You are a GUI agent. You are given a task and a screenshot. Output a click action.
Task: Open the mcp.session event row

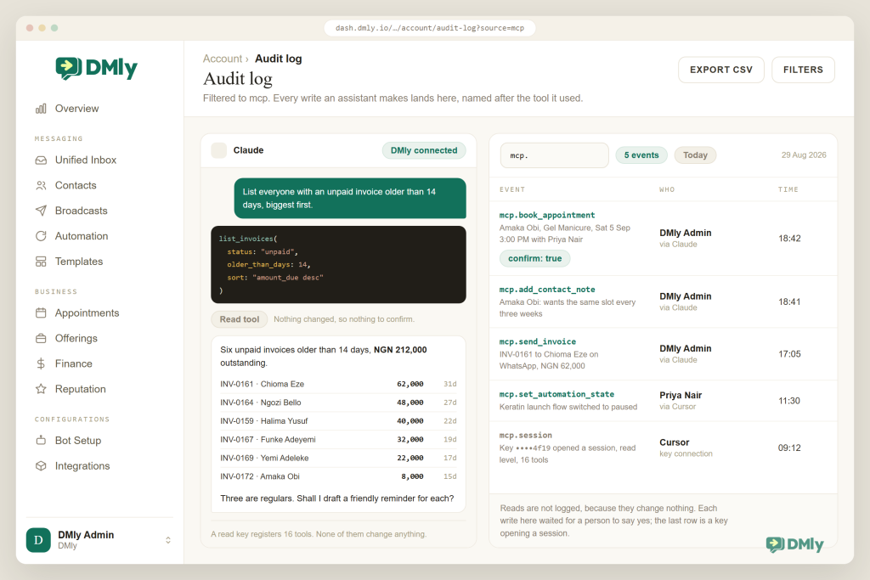663,449
